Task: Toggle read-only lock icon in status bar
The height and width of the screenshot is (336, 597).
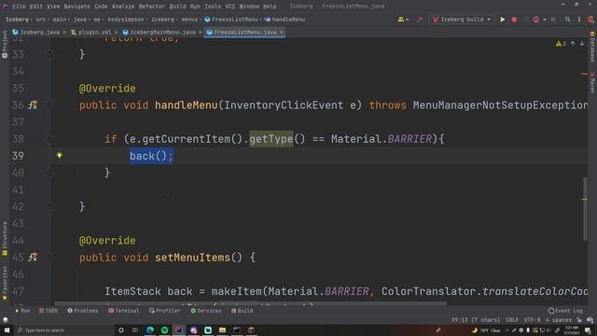Action: pyautogui.click(x=579, y=320)
